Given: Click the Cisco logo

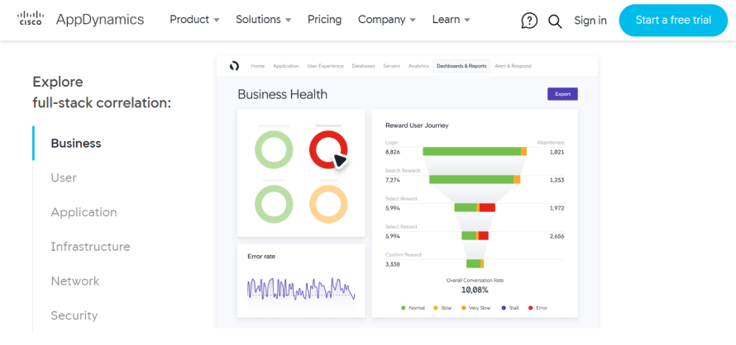Looking at the screenshot, I should click(31, 19).
